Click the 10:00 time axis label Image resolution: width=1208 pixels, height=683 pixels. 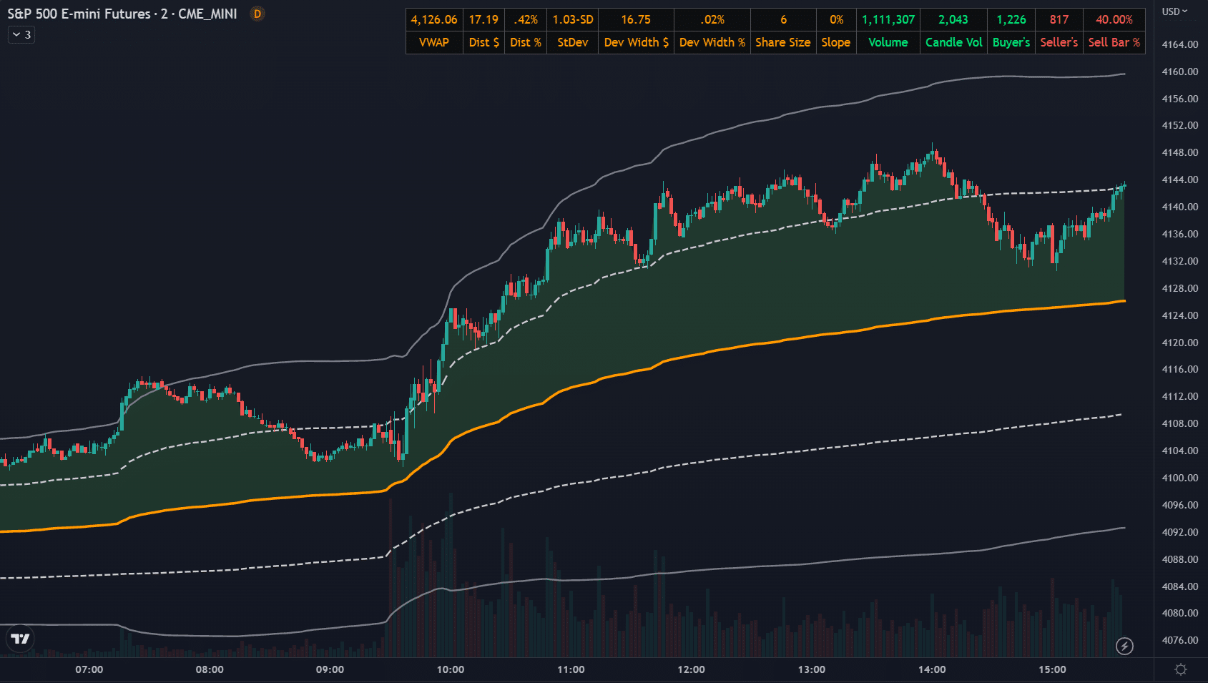click(451, 669)
